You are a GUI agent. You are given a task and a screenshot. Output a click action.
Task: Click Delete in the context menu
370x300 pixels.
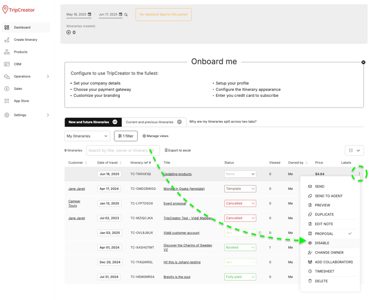pos(321,281)
